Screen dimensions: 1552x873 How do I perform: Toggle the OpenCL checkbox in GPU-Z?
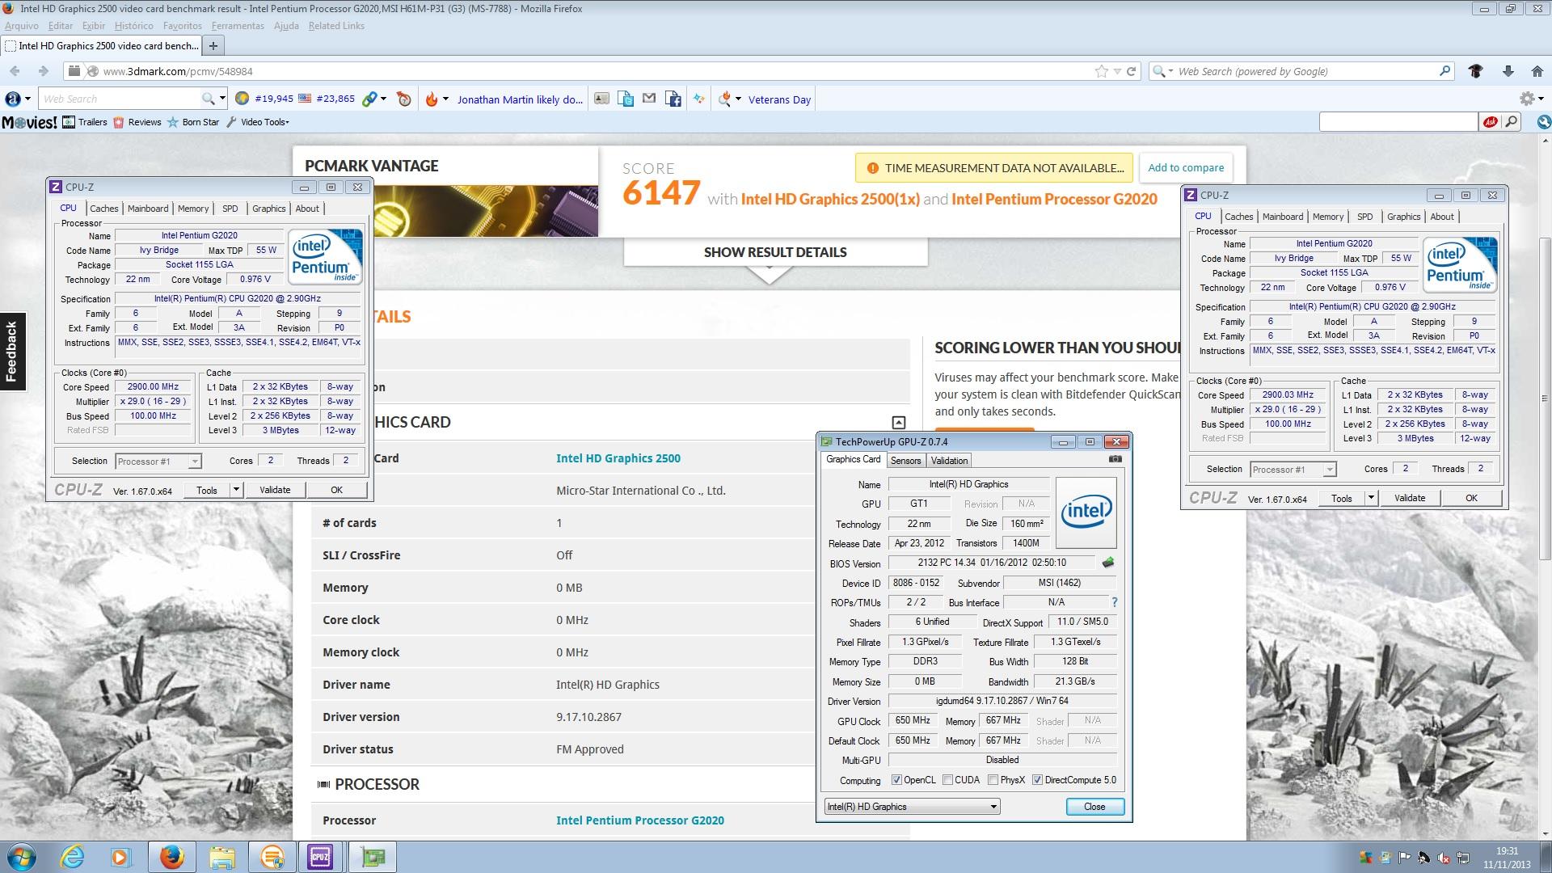click(x=896, y=780)
